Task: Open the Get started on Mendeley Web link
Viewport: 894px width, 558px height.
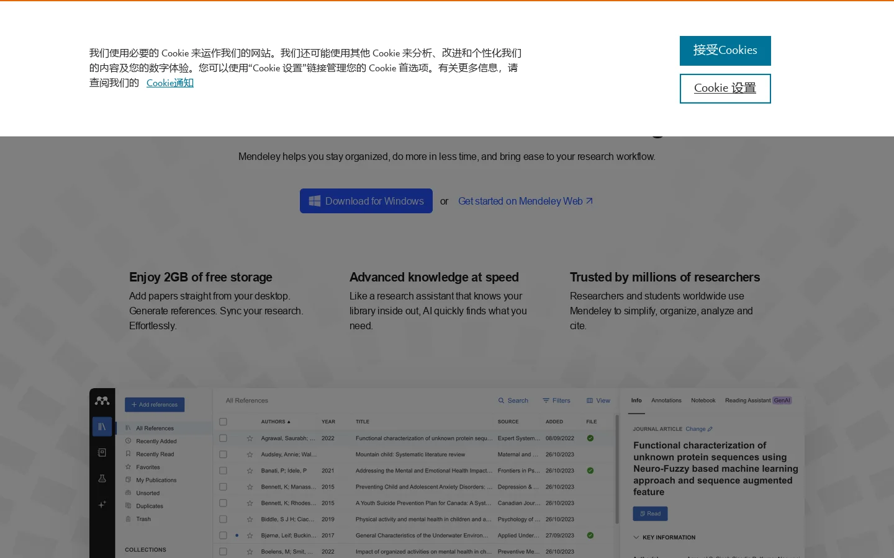Action: point(525,201)
